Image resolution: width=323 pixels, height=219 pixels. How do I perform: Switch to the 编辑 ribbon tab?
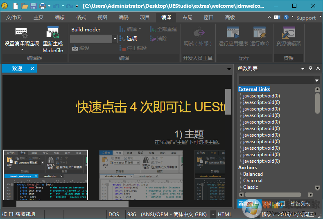pos(60,18)
